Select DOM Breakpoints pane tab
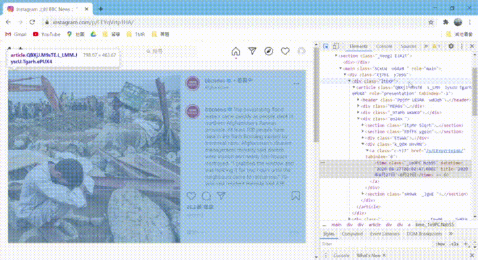The width and height of the screenshot is (478, 260). coord(424,234)
